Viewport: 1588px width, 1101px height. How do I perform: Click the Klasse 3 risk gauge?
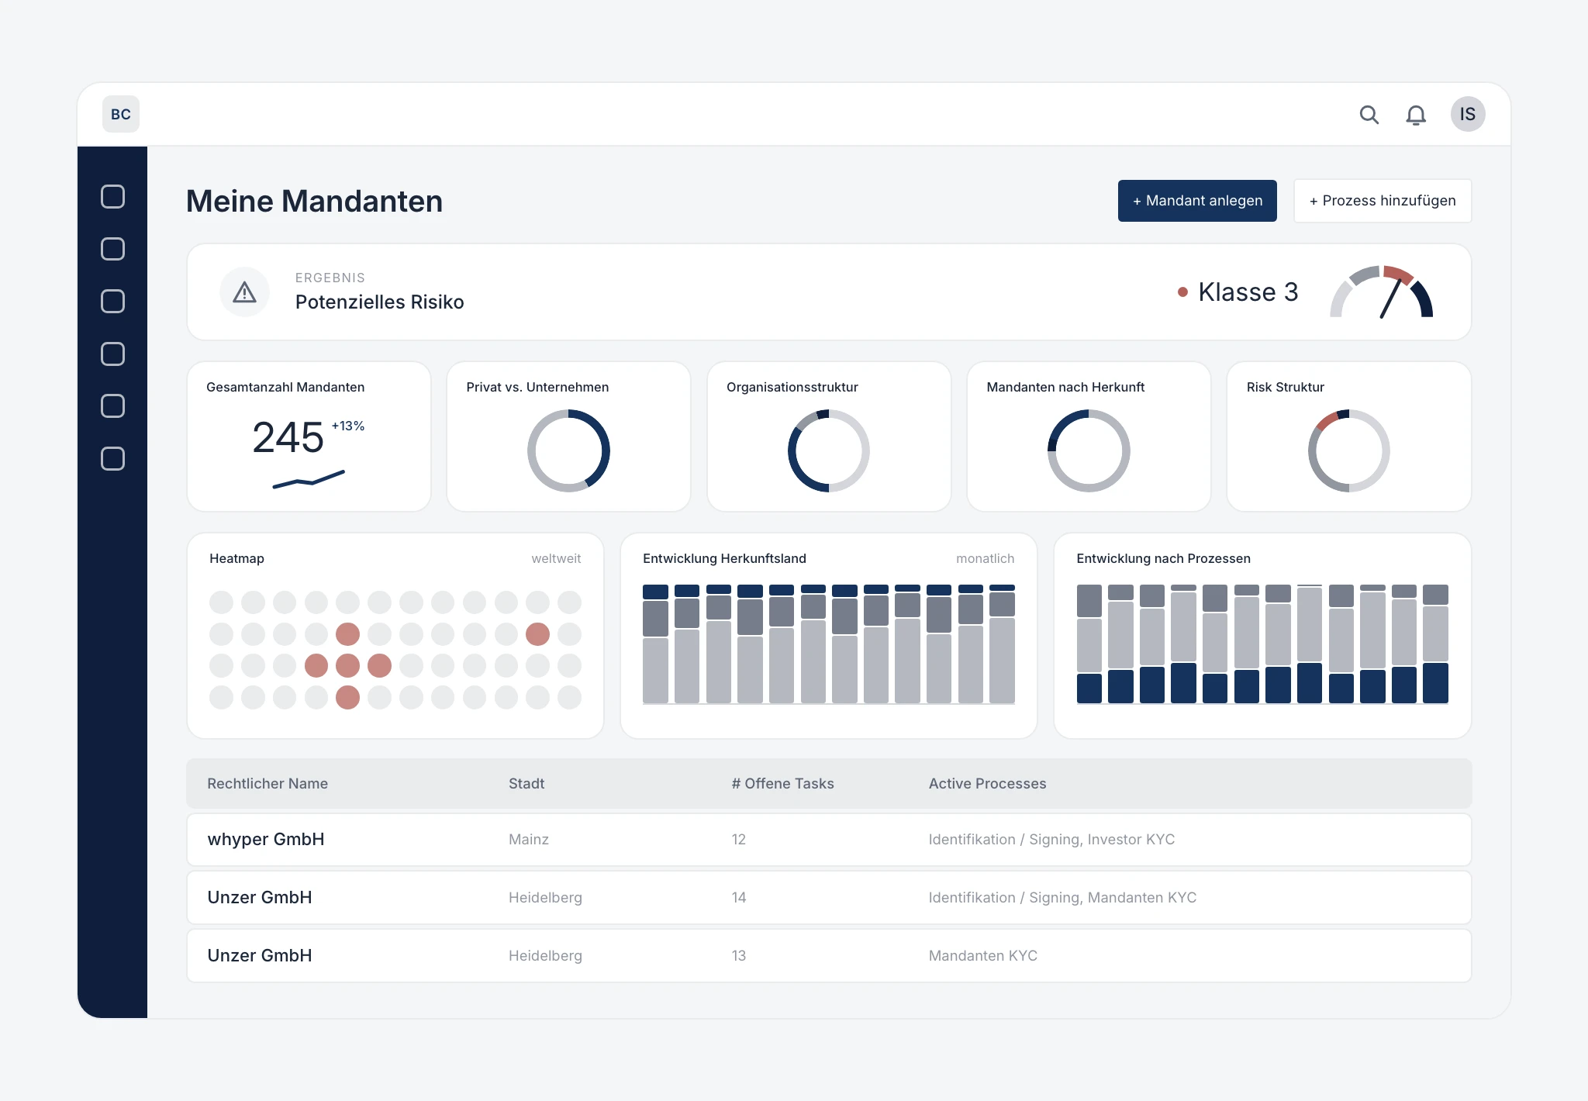click(1382, 292)
